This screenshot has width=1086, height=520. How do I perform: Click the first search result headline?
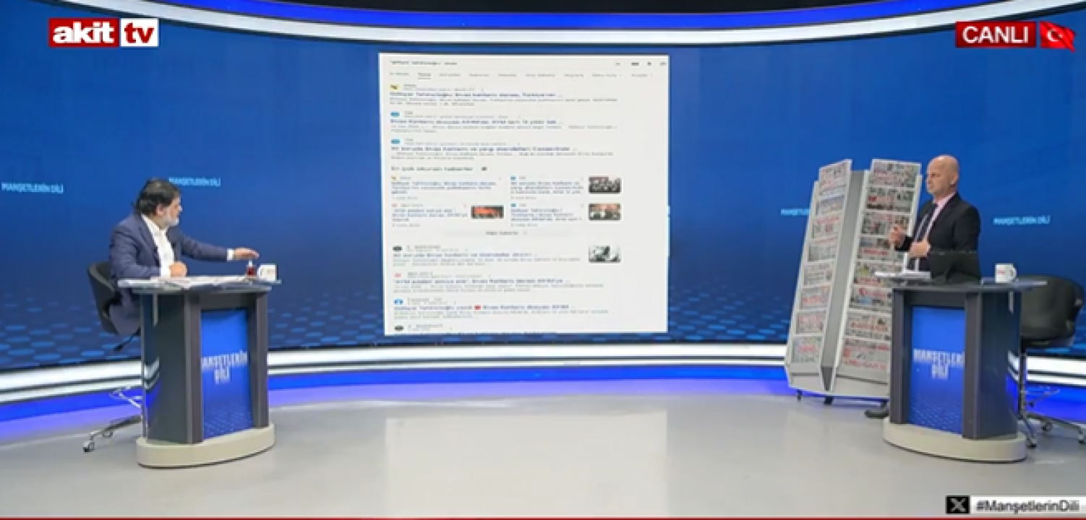pyautogui.click(x=473, y=95)
